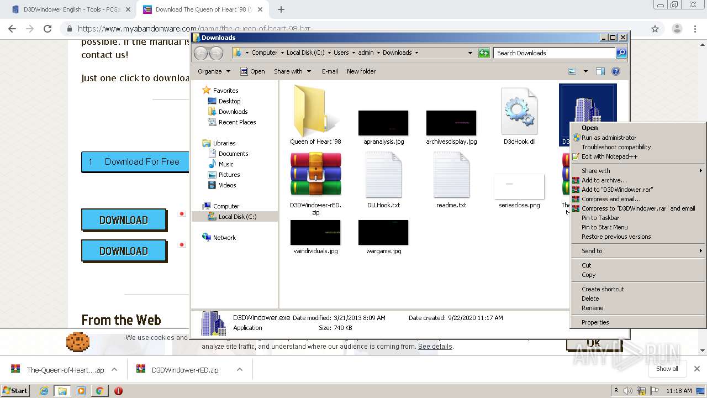
Task: Select the readme.txt file icon
Action: tap(451, 174)
